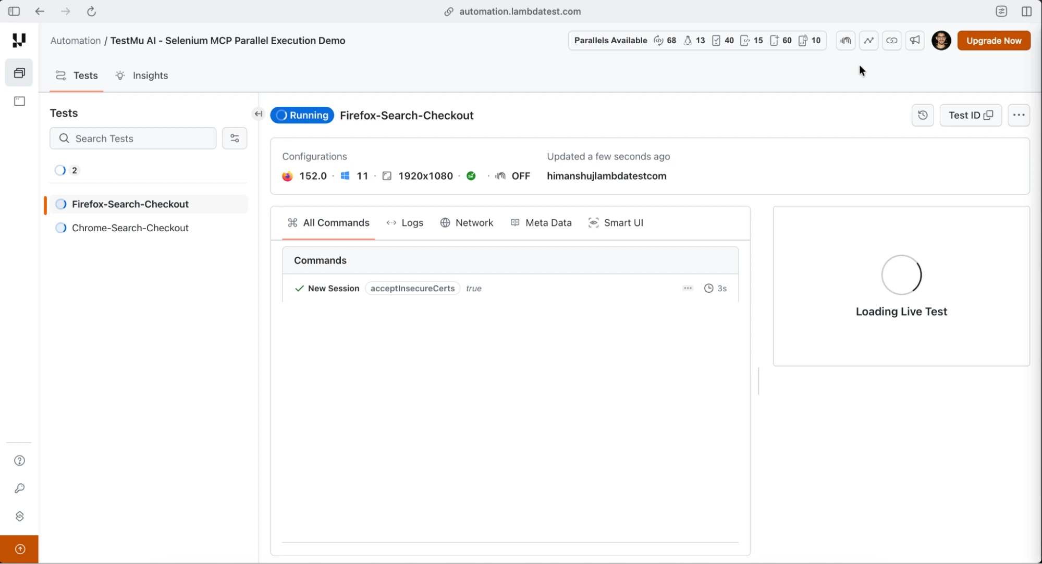Click the Loading Live Test panel
The image size is (1042, 564).
tap(901, 286)
